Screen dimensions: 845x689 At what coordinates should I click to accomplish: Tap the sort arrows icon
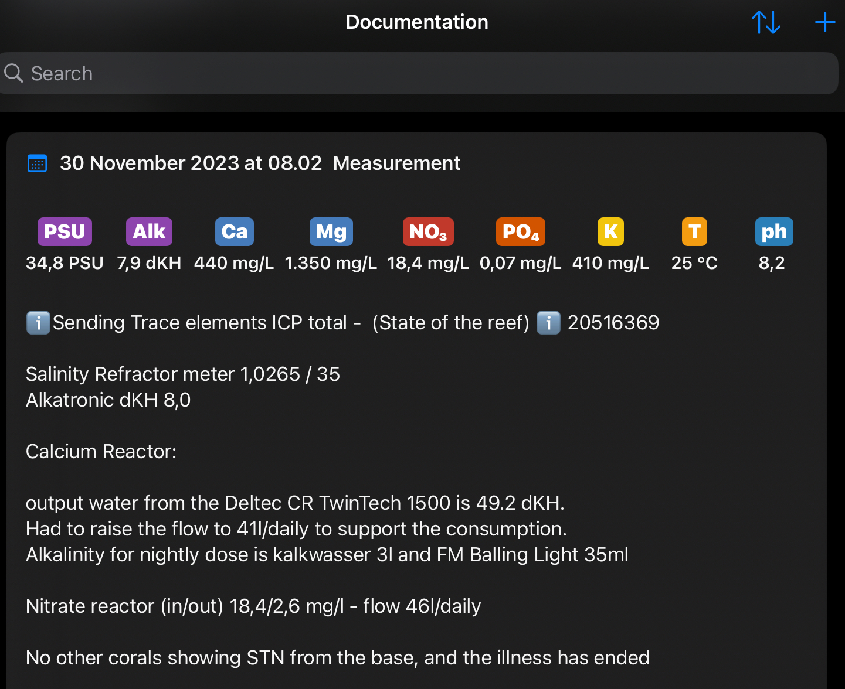tap(766, 23)
